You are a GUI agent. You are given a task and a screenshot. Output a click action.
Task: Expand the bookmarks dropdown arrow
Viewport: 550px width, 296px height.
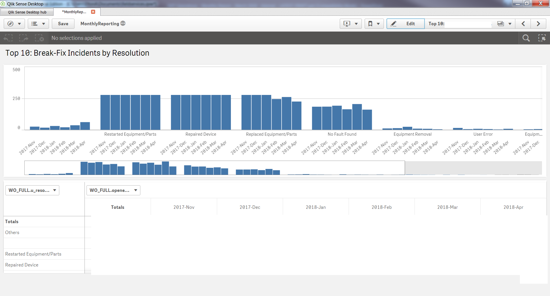coord(378,24)
